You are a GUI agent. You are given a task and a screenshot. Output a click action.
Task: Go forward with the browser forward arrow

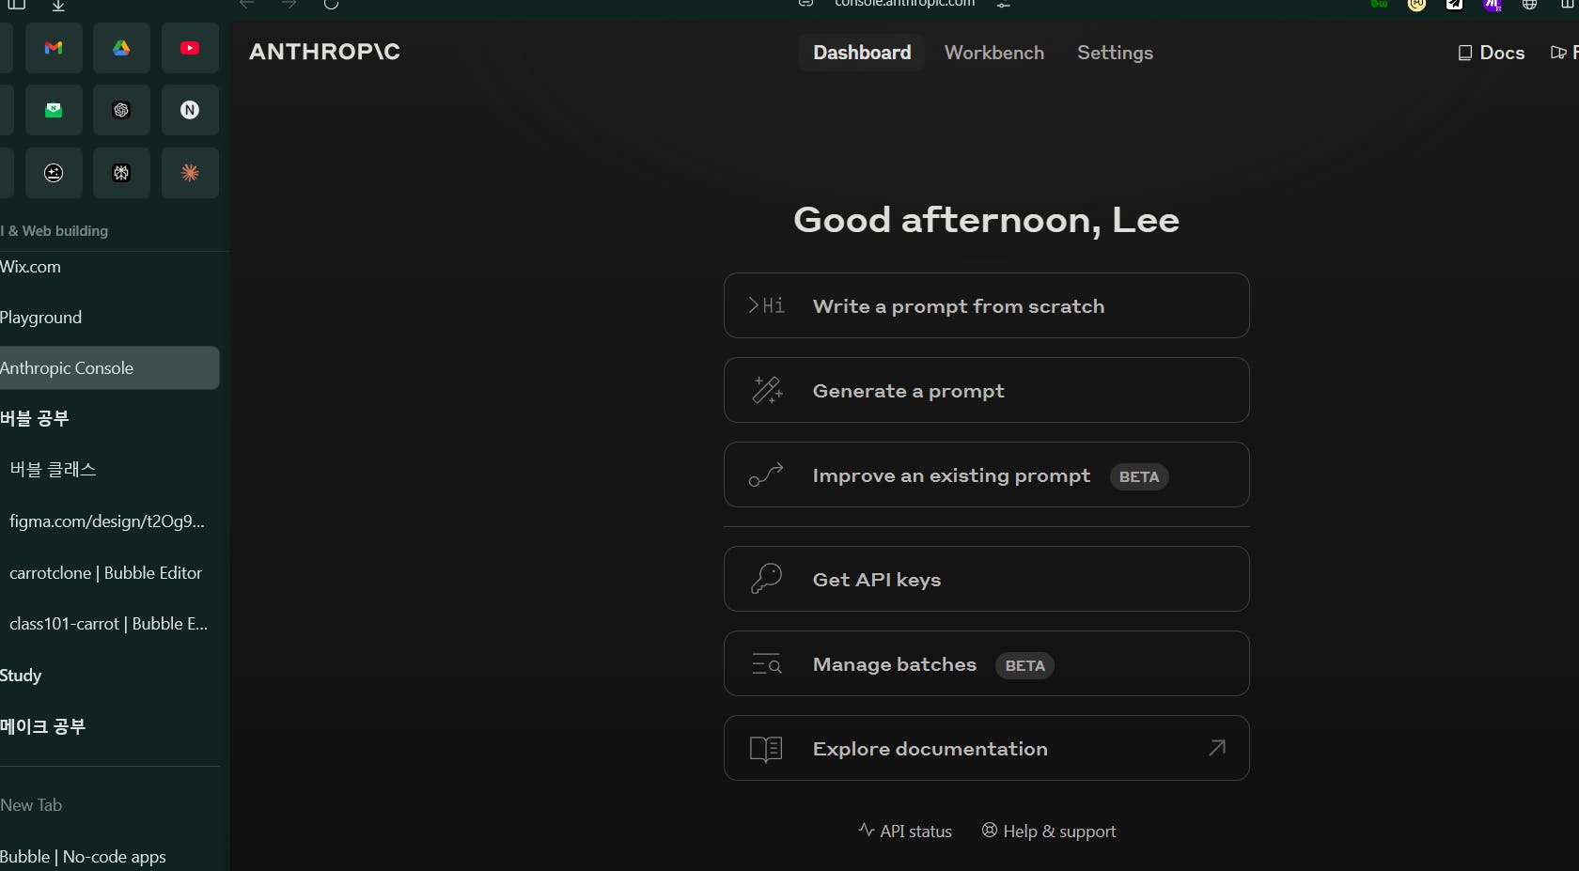tap(289, 4)
